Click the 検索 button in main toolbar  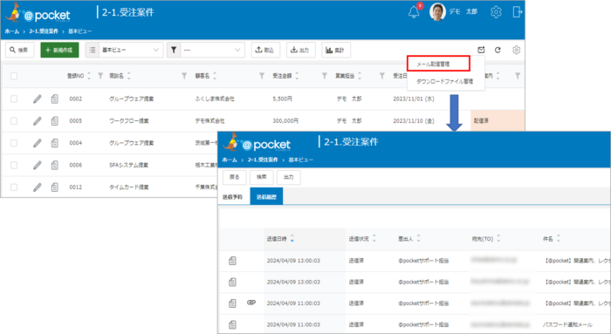coord(19,50)
